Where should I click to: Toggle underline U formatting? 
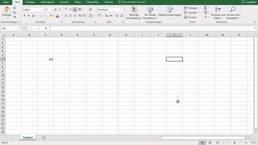pyautogui.click(x=33, y=16)
